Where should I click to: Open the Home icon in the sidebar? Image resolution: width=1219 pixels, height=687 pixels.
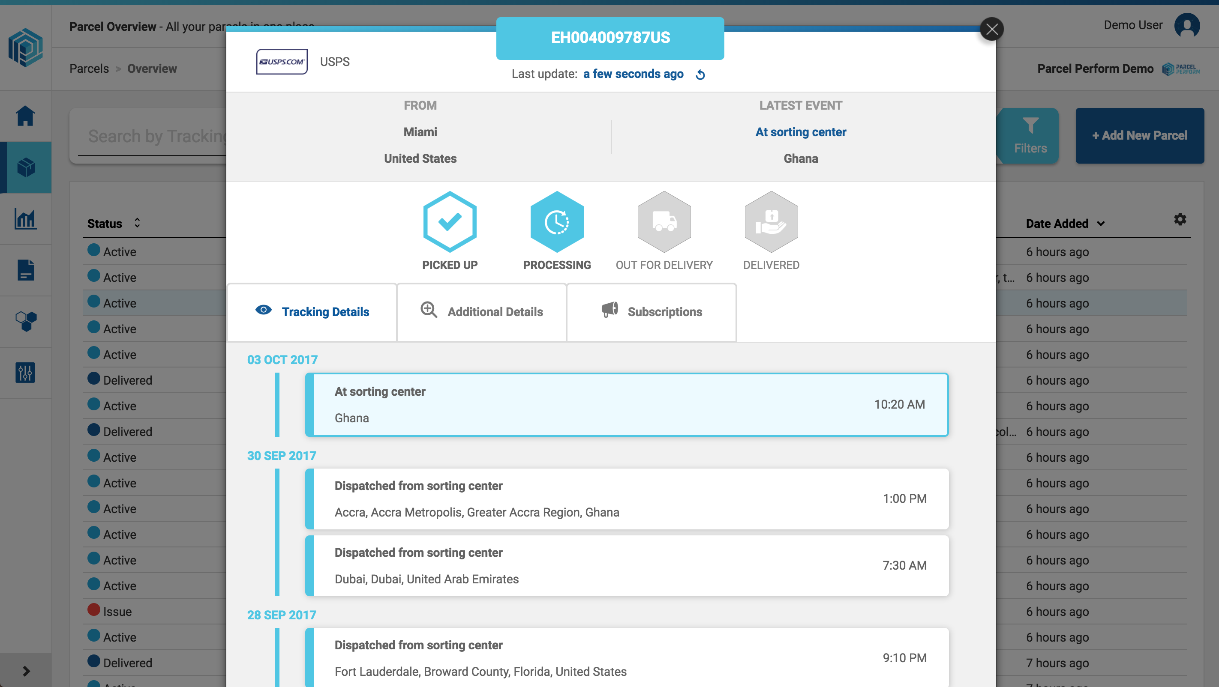pos(26,116)
